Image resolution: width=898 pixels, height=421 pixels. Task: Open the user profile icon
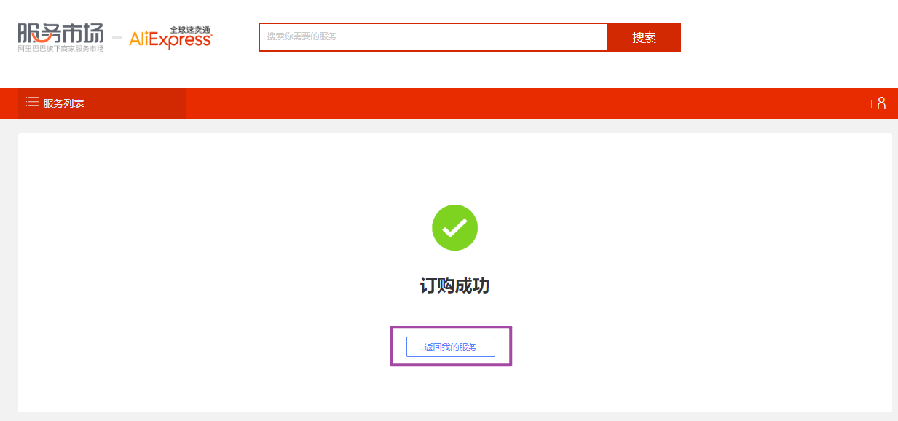coord(881,103)
